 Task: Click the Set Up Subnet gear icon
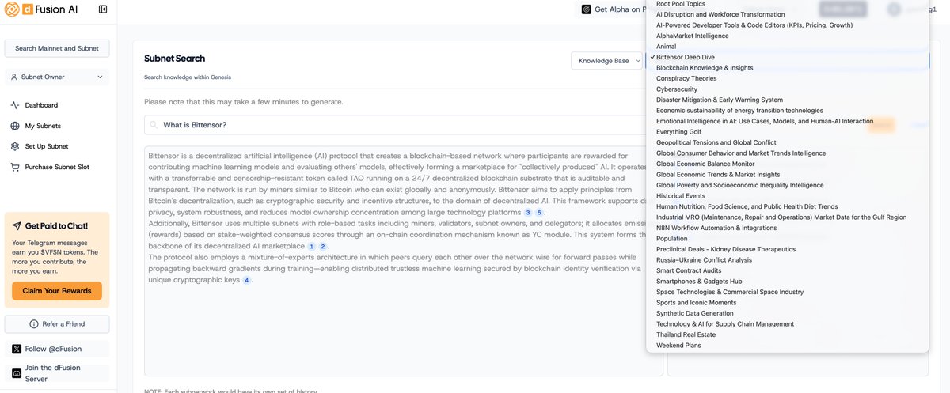[15, 146]
